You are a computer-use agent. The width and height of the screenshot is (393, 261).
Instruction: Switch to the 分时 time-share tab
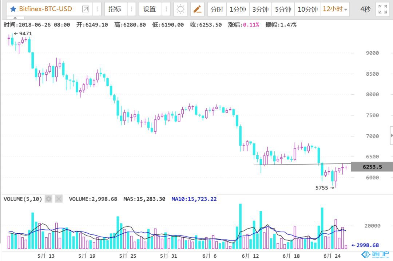pyautogui.click(x=217, y=9)
